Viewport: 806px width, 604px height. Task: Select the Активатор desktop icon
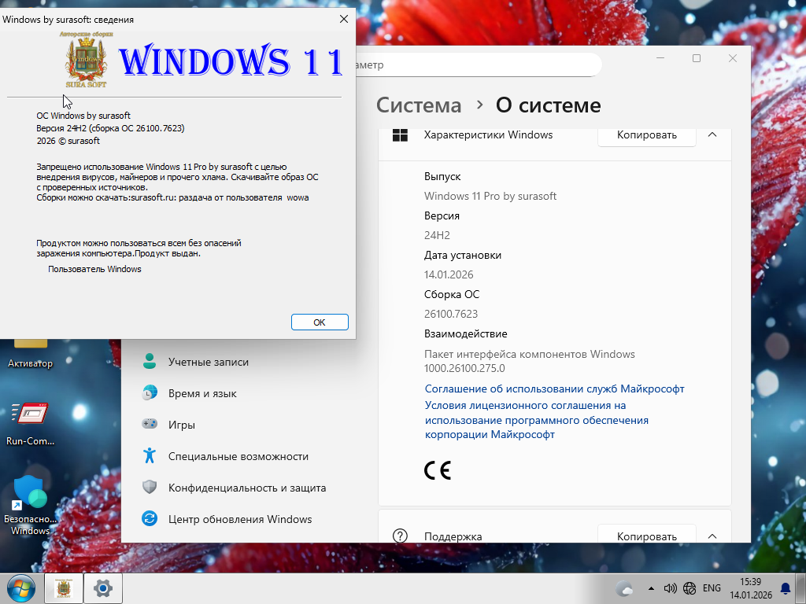pos(30,355)
